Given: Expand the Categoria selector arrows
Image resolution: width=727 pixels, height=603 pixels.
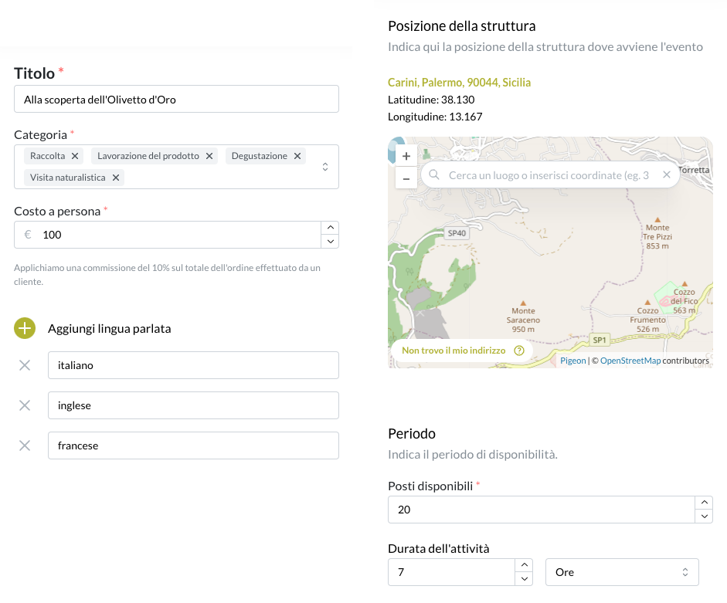Looking at the screenshot, I should [325, 167].
